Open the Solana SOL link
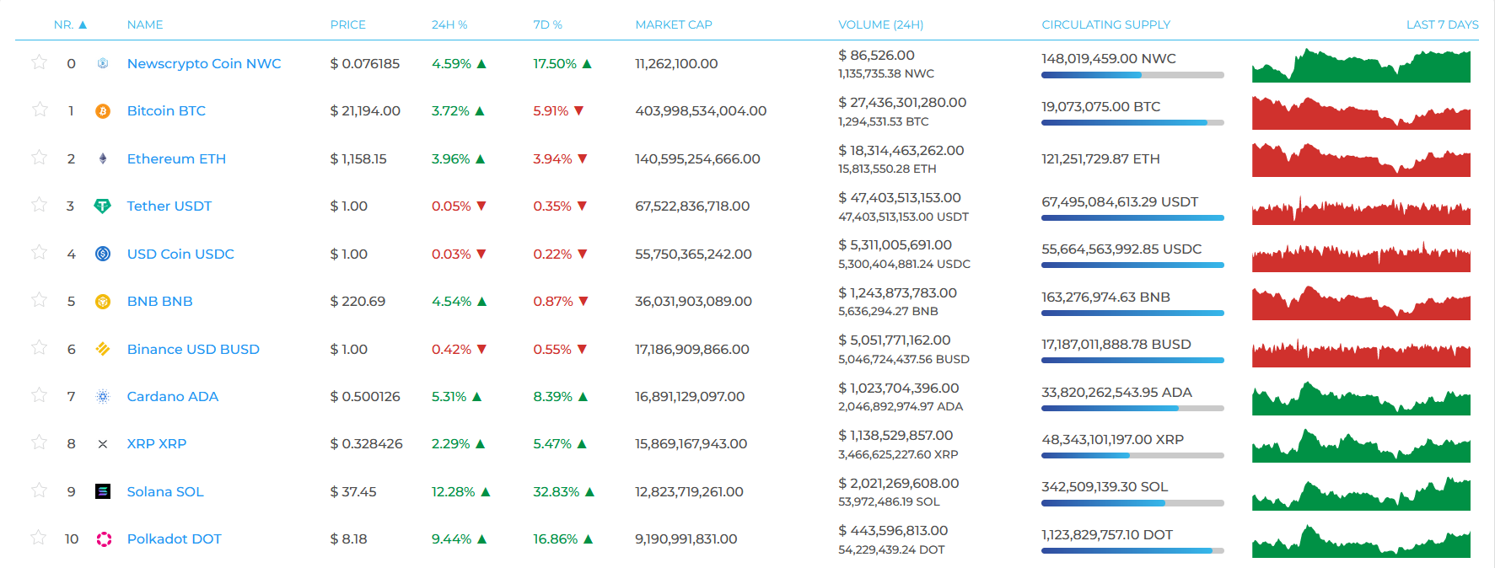The image size is (1495, 568). tap(165, 491)
